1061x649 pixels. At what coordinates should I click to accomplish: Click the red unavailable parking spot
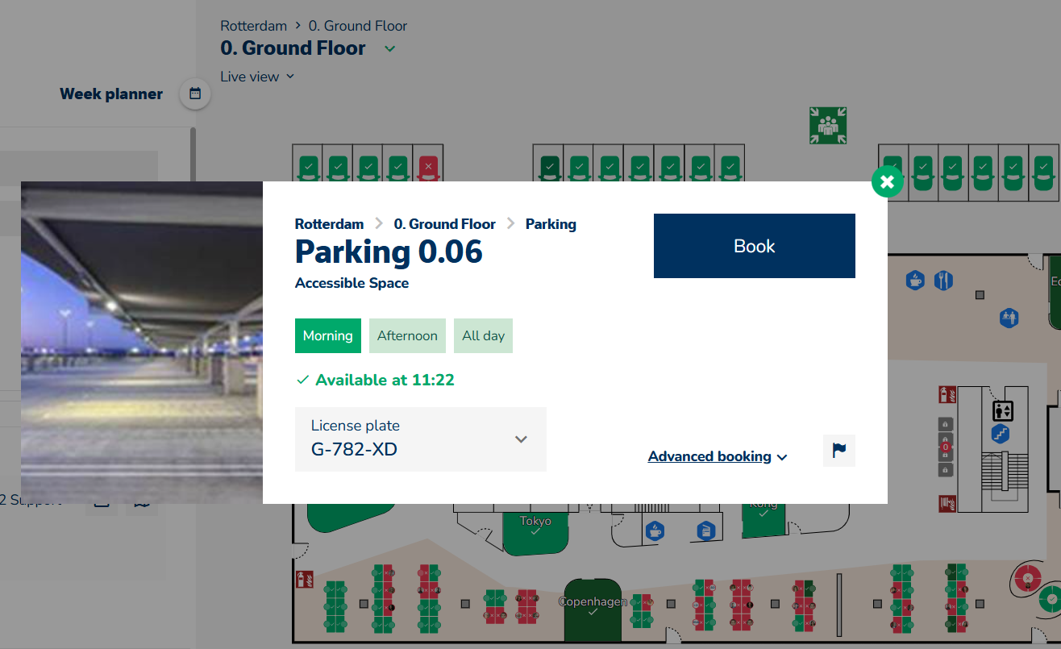point(428,167)
